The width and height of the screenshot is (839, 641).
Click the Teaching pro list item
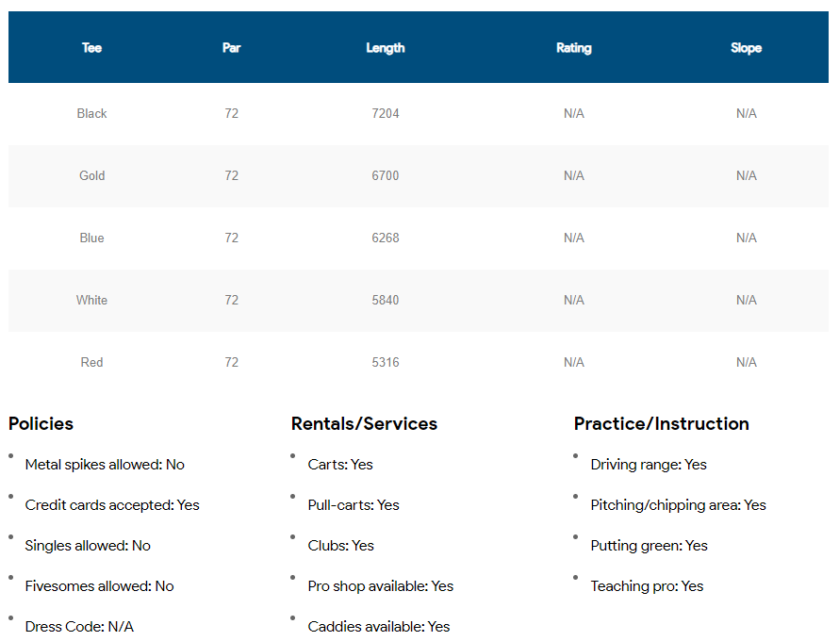pyautogui.click(x=647, y=586)
